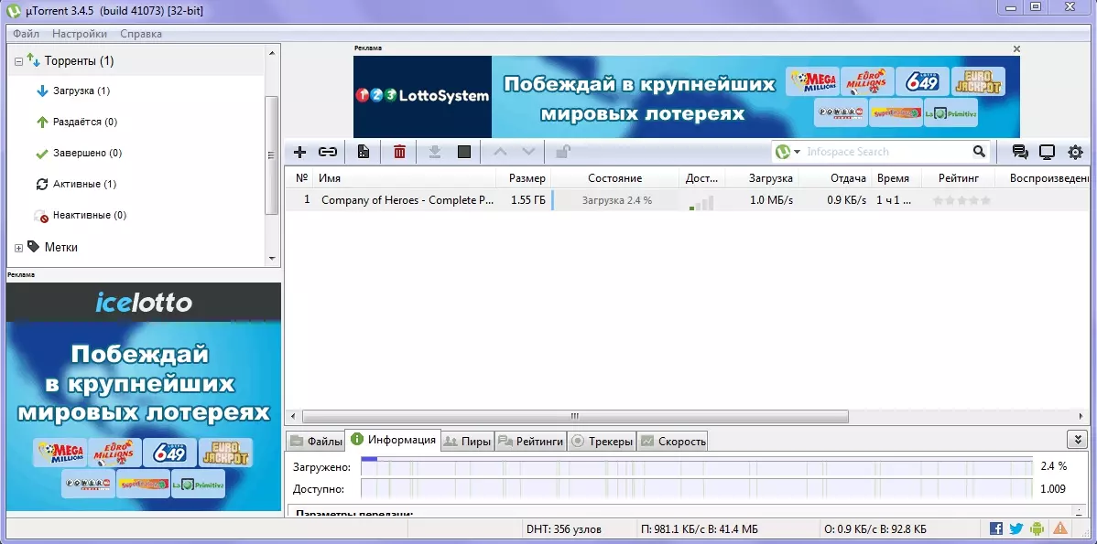This screenshot has width=1097, height=544.
Task: Switch to the Файлы tab
Action: click(316, 442)
